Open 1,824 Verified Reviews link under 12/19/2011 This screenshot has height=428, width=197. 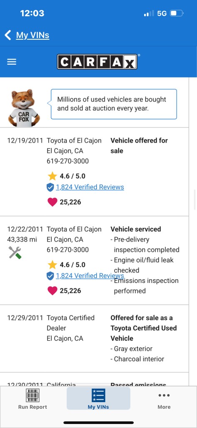(90, 187)
